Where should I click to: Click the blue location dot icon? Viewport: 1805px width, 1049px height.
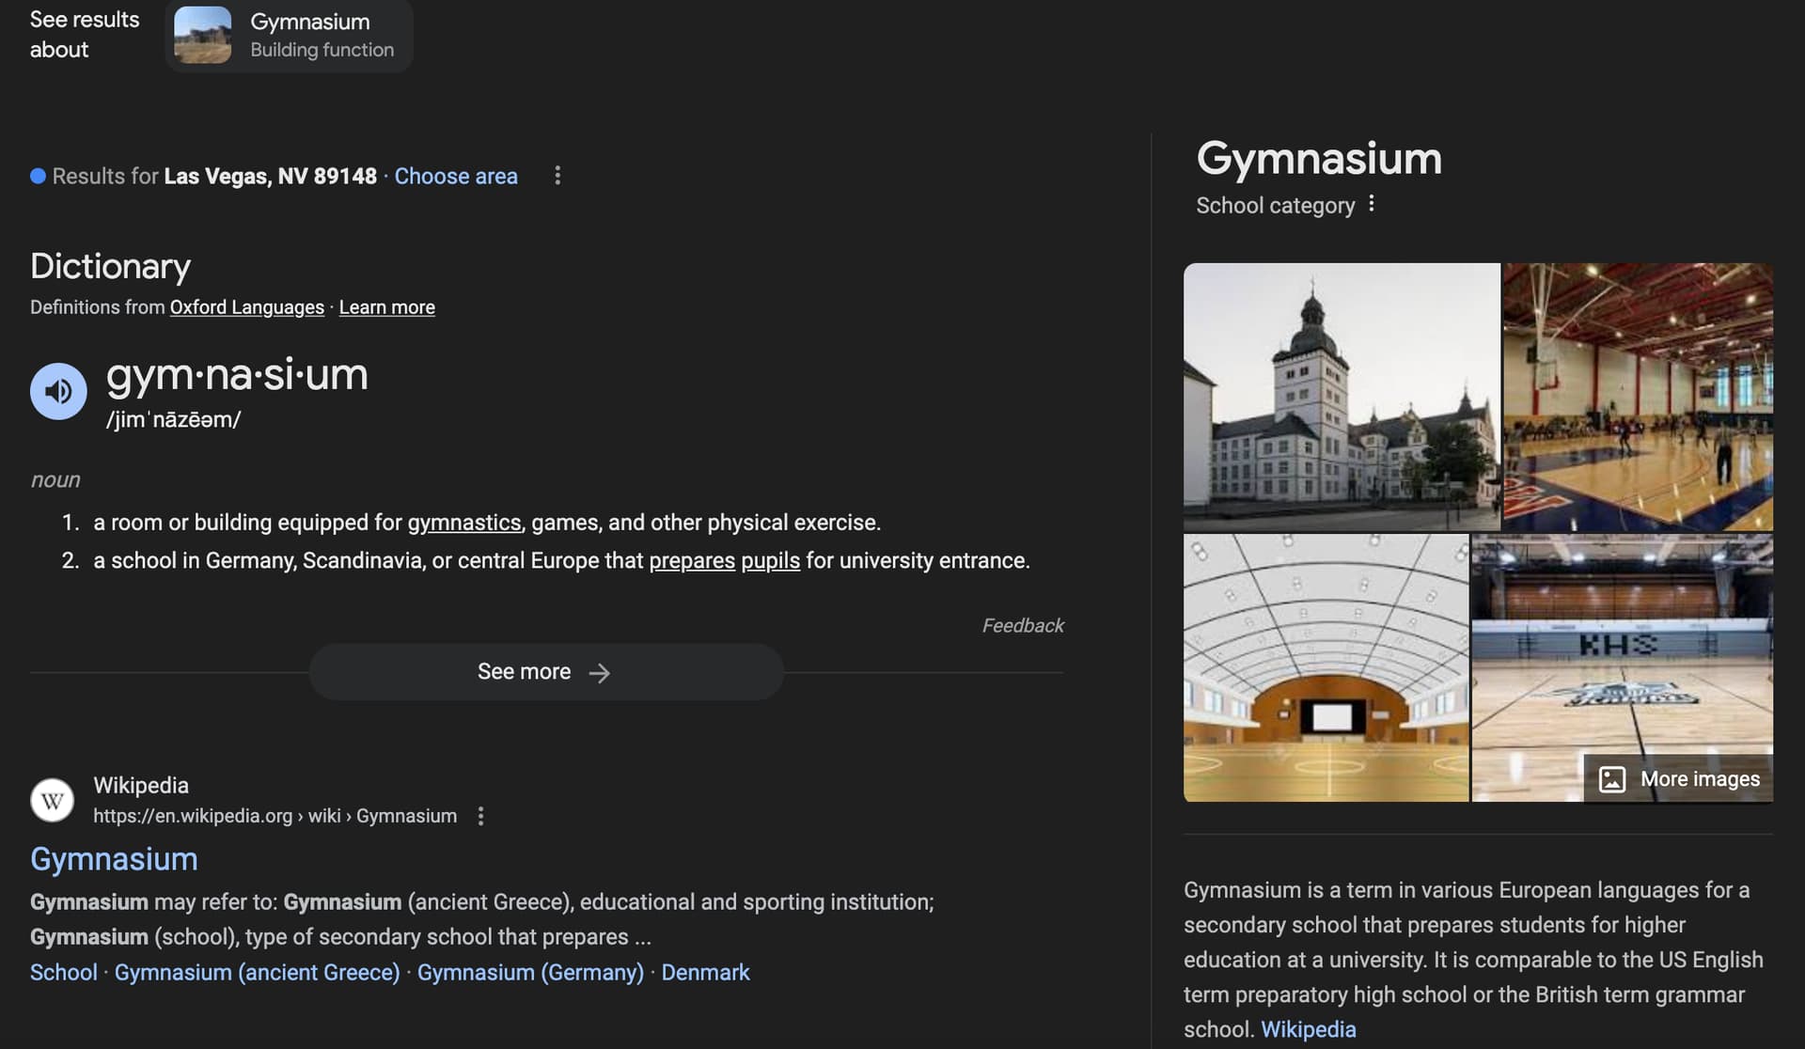(38, 176)
